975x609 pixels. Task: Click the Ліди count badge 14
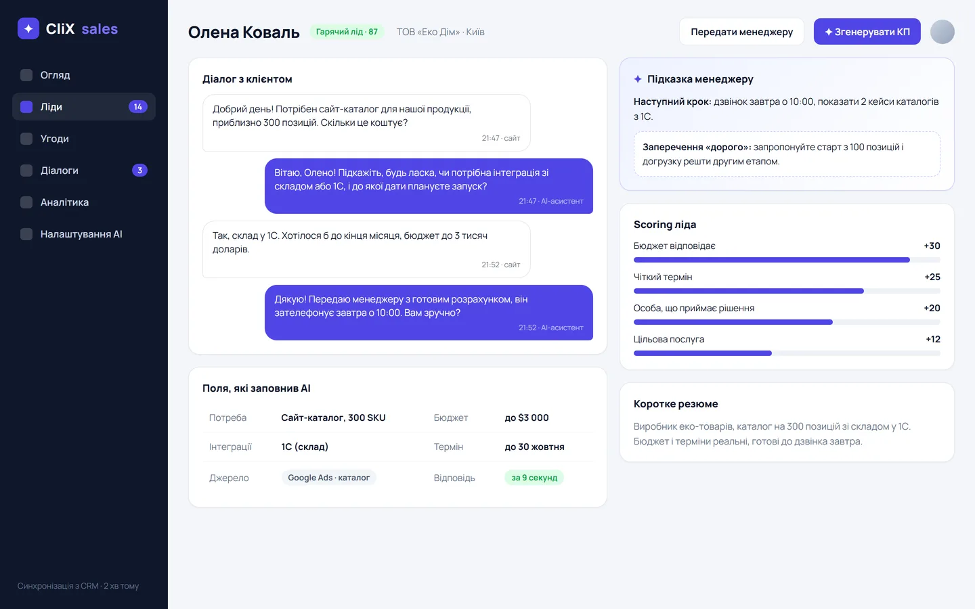[138, 107]
